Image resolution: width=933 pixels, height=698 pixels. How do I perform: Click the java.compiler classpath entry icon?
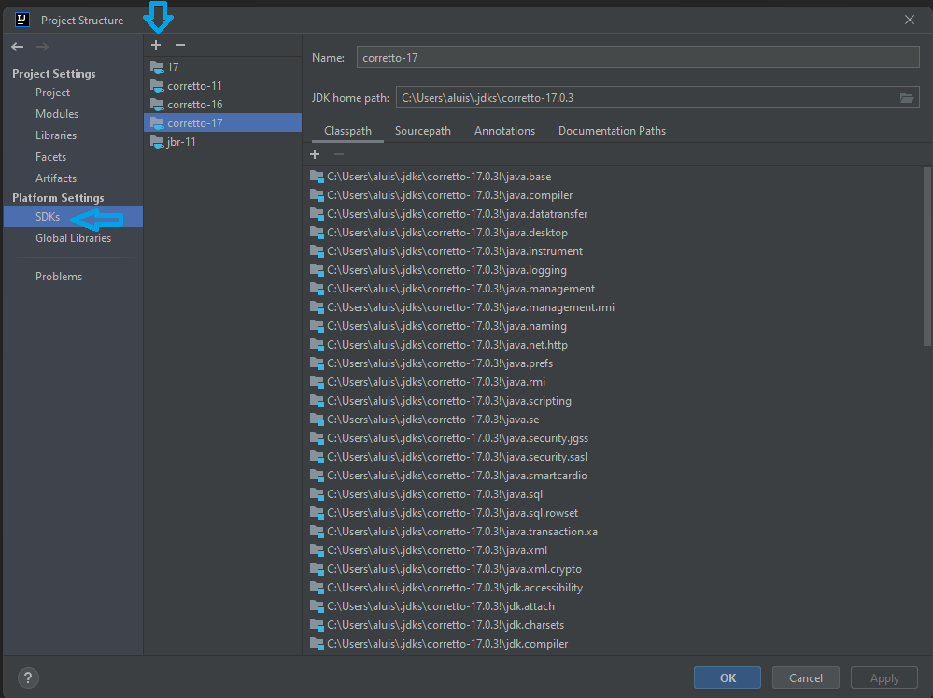pyautogui.click(x=317, y=195)
